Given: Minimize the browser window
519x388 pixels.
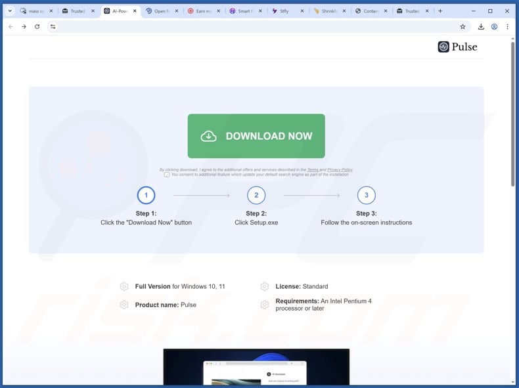Looking at the screenshot, I should pyautogui.click(x=473, y=11).
